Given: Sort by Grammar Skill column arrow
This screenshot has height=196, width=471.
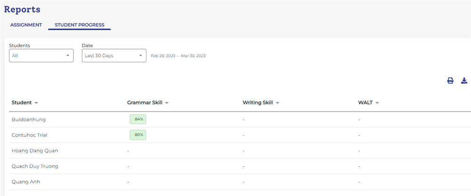Looking at the screenshot, I should [x=167, y=103].
